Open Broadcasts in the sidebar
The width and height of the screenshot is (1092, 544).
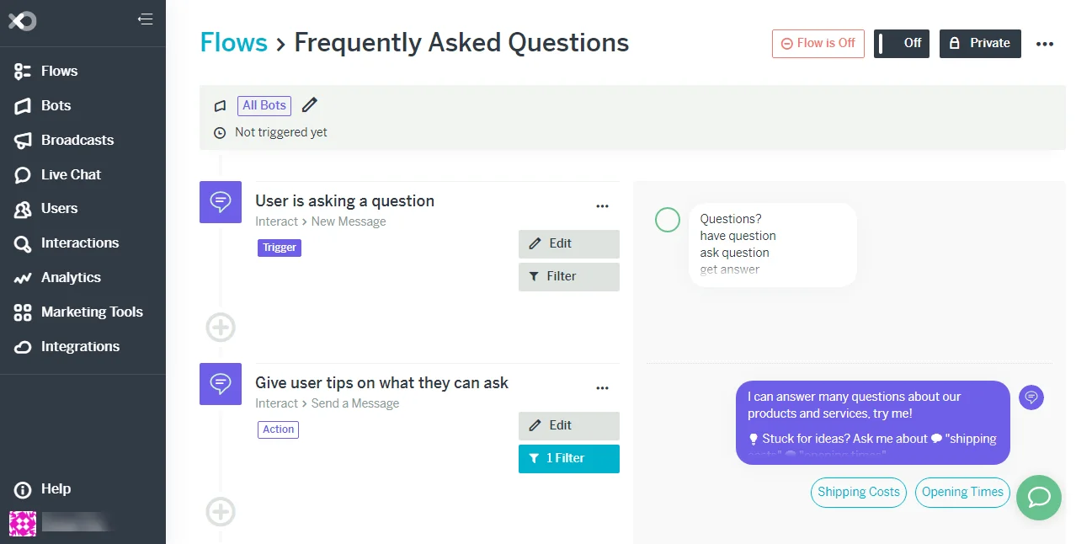pyautogui.click(x=77, y=140)
